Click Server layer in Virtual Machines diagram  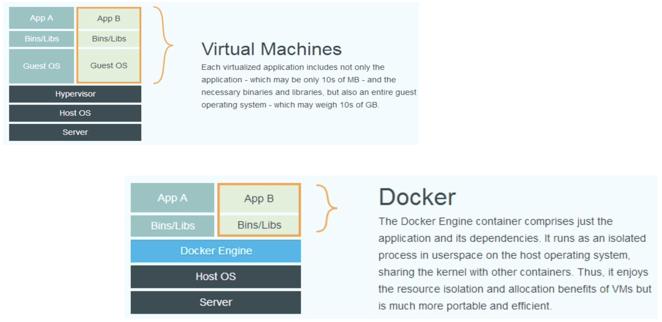[x=75, y=132]
